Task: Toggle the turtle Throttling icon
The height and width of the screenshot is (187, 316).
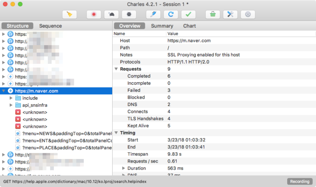Action: (x=111, y=15)
